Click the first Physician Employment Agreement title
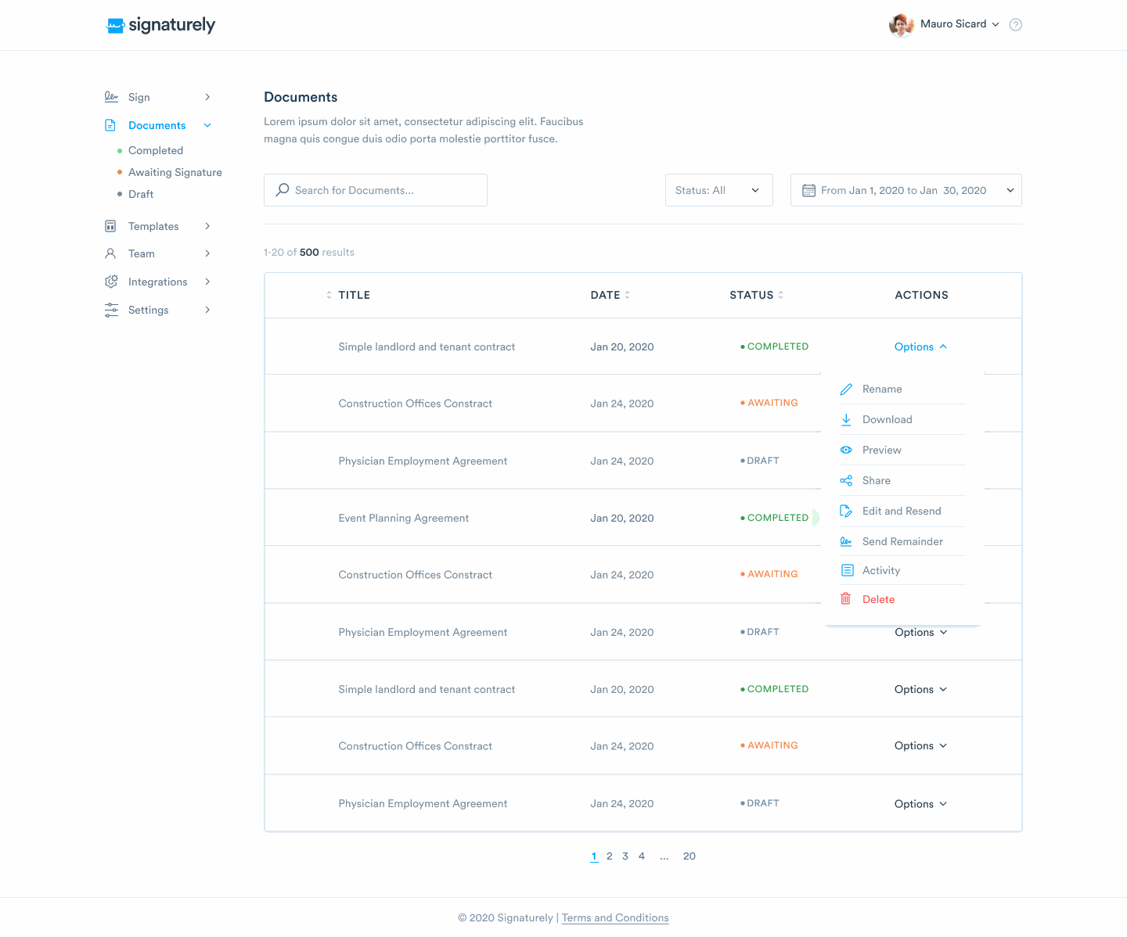Image resolution: width=1127 pixels, height=937 pixels. [423, 461]
